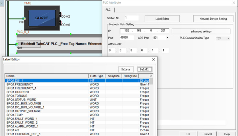Select the COM2 port connector on HMI0

tap(60, 15)
